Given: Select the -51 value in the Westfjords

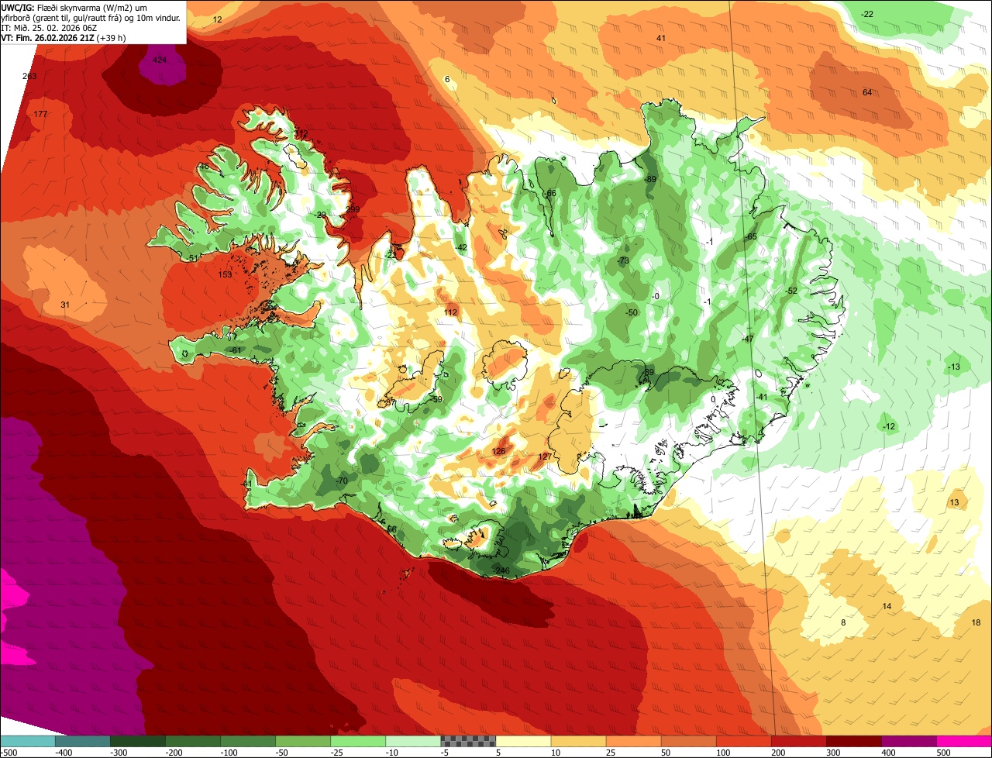Looking at the screenshot, I should point(192,258).
